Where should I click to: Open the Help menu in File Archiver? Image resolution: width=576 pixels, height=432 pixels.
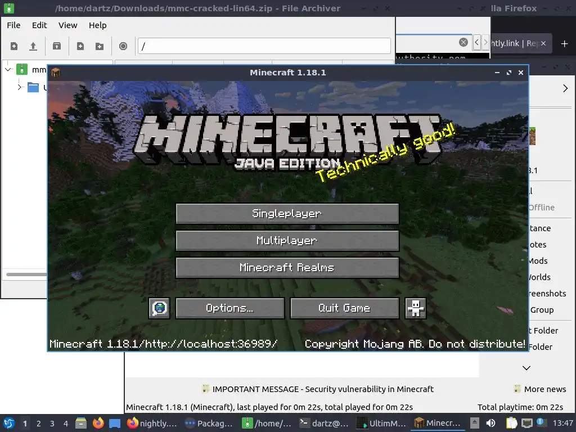pyautogui.click(x=97, y=25)
